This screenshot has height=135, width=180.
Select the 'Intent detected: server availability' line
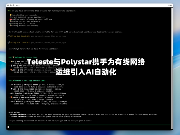[x=28, y=17]
